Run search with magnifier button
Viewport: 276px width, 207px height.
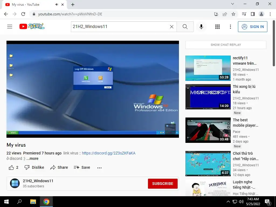(185, 27)
